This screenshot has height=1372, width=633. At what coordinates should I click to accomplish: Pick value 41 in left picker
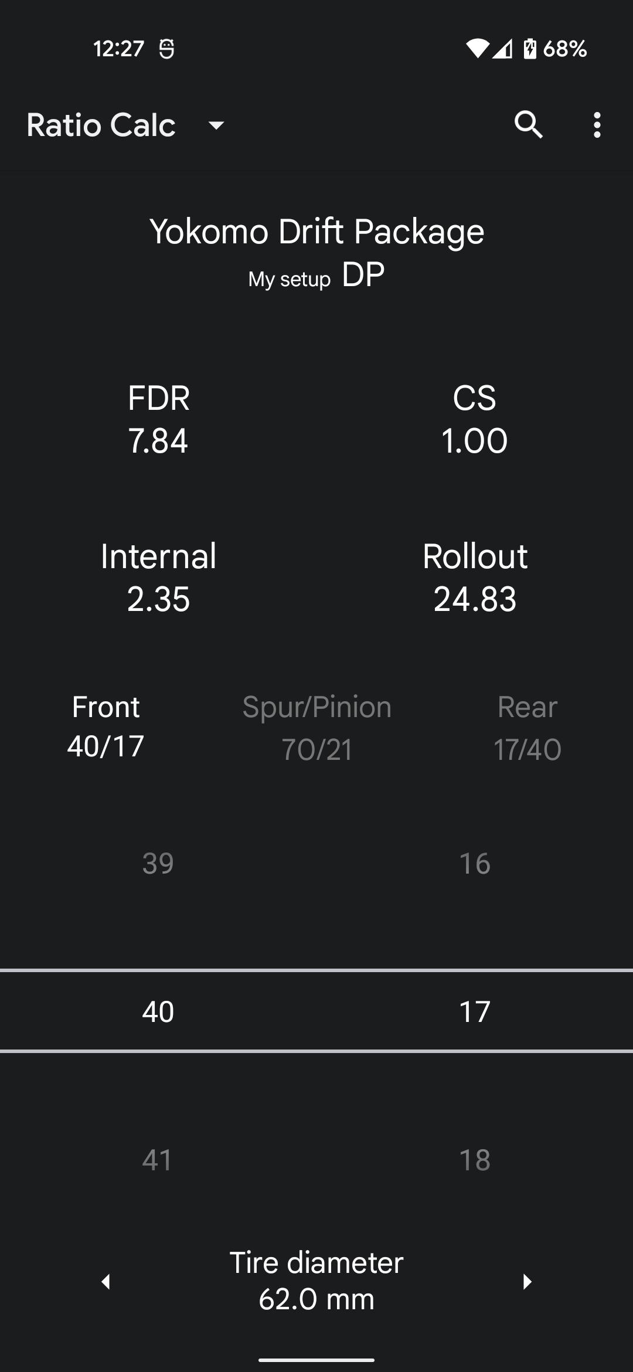(158, 1160)
